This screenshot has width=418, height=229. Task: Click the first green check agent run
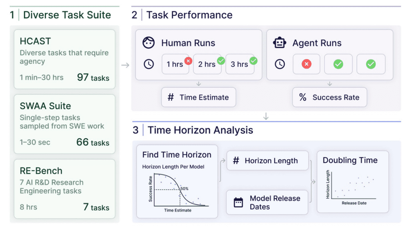338,64
